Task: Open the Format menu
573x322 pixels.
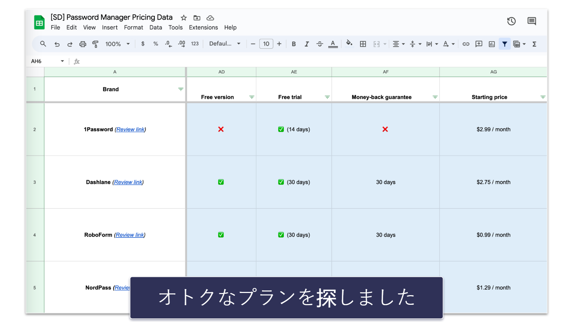Action: [134, 27]
